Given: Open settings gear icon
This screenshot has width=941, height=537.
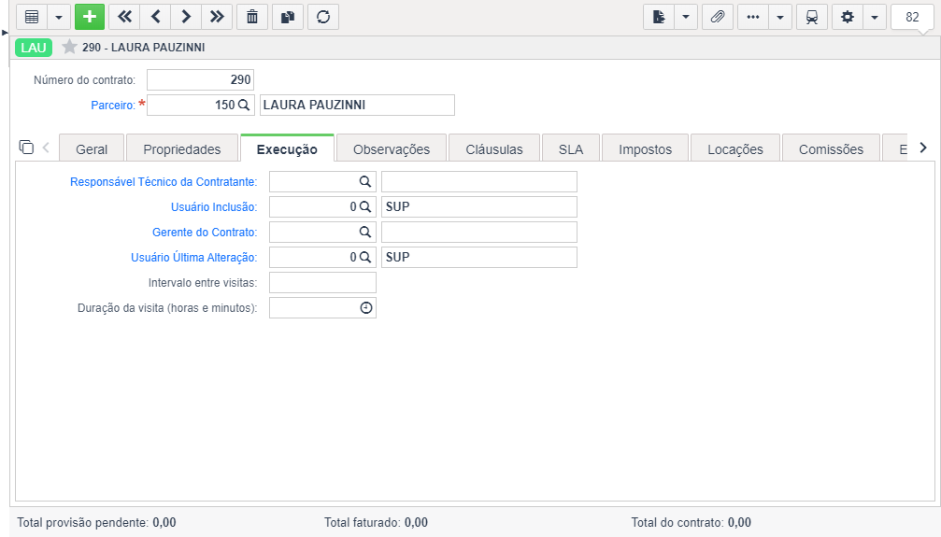Looking at the screenshot, I should click(x=847, y=17).
